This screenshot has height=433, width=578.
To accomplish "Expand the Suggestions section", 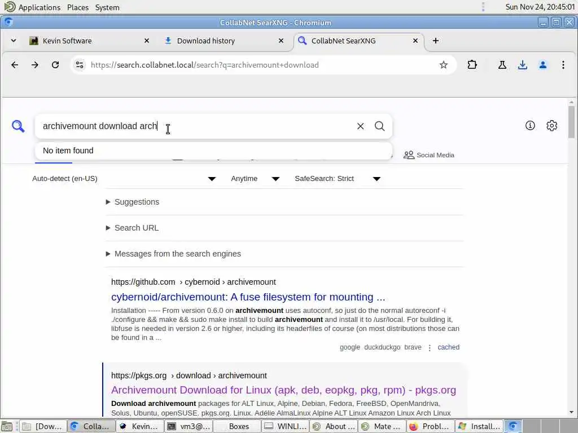I will coord(133,202).
